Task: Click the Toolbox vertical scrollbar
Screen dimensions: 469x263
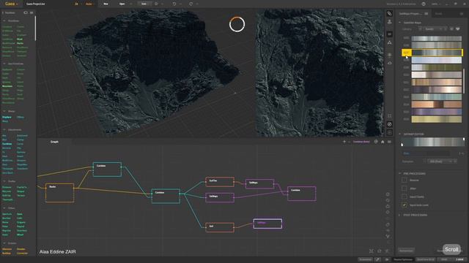Action: (35, 28)
